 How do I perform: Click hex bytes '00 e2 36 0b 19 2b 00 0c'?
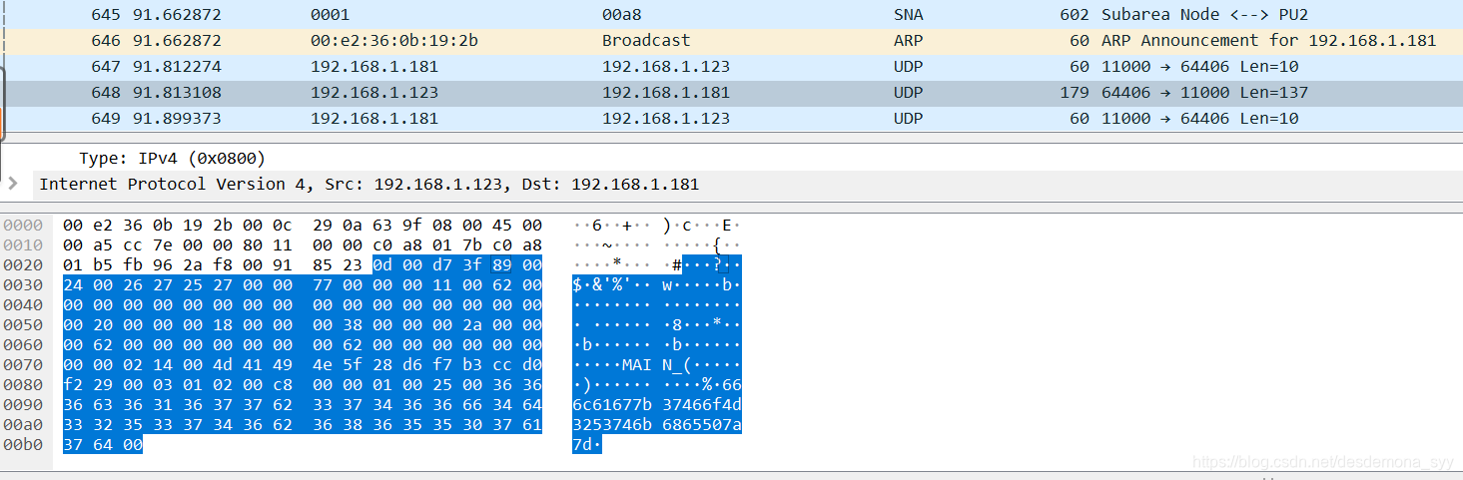pos(177,226)
